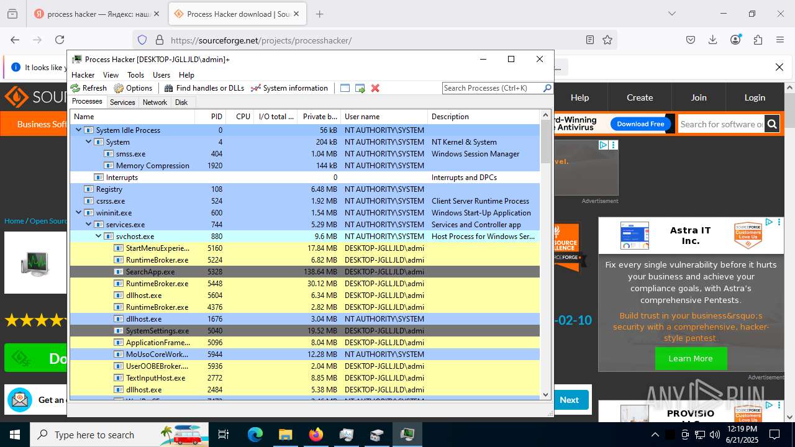Toggle reader view in the Firefox address bar
The image size is (795, 447).
(x=590, y=40)
